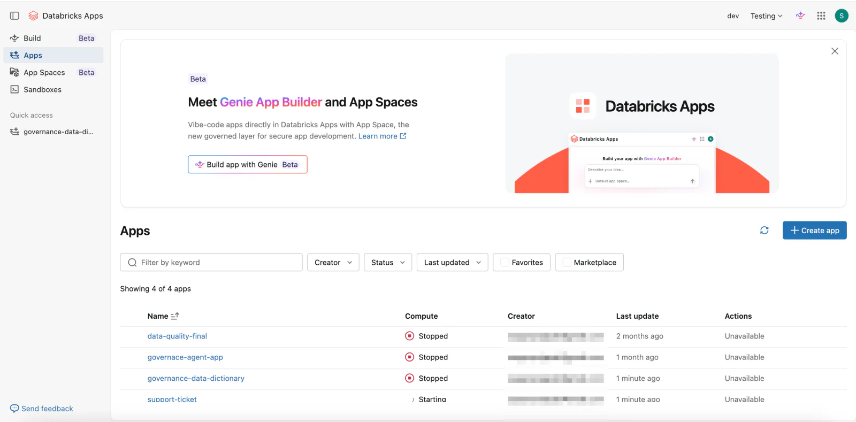Click the dev environment label
This screenshot has height=422, width=856.
733,16
